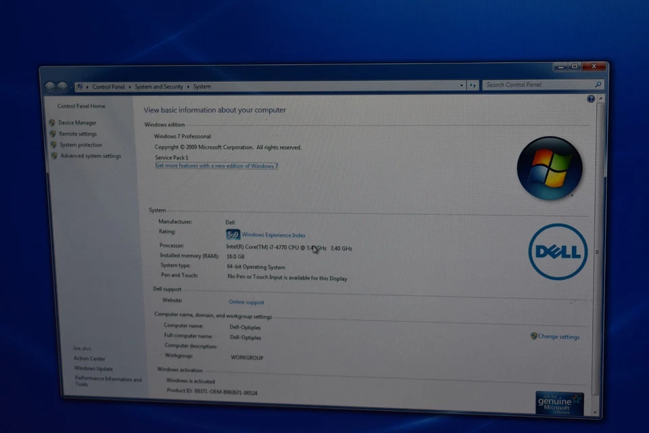Open Device Manager from the sidebar
649x433 pixels.
click(x=76, y=122)
